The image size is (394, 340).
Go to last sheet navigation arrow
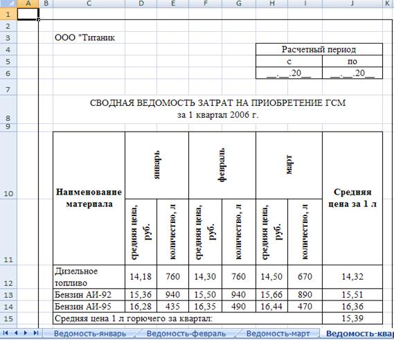(x=36, y=333)
